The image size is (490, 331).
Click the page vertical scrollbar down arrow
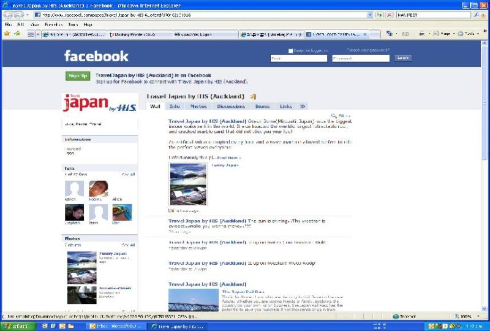pos(484,308)
